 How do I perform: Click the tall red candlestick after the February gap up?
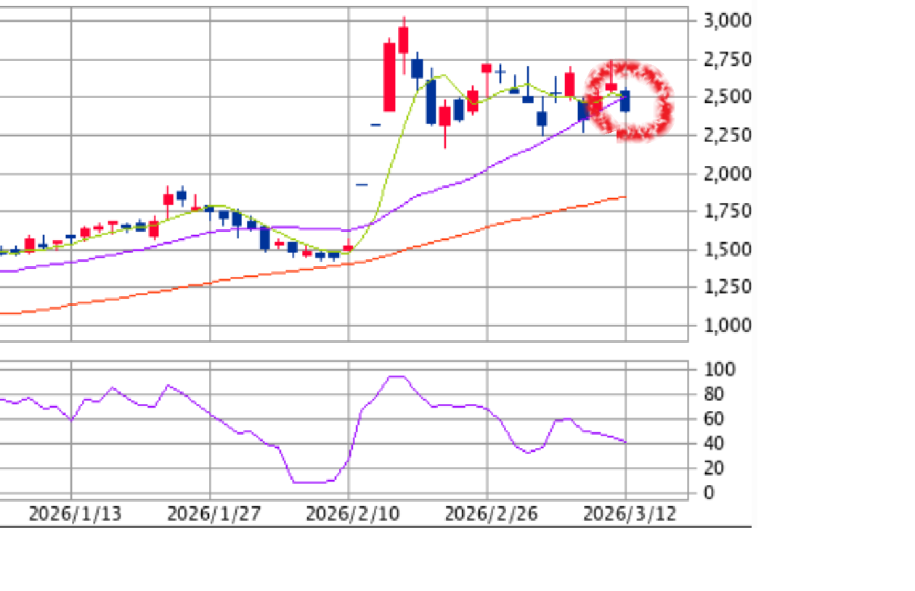(389, 77)
